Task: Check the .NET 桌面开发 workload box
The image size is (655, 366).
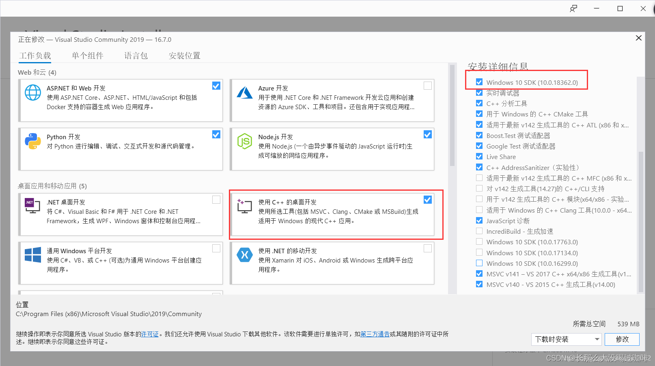Action: pos(216,200)
